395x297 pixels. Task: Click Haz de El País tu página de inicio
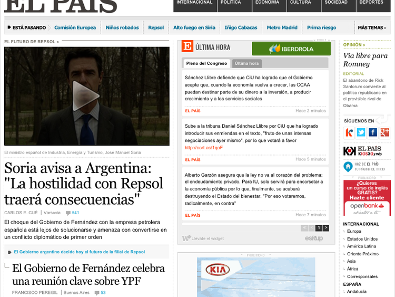370,167
